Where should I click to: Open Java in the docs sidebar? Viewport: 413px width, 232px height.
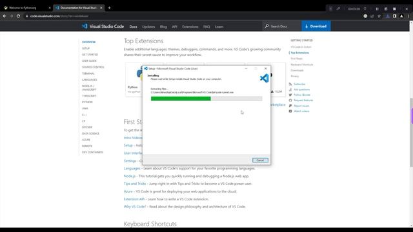85,108
